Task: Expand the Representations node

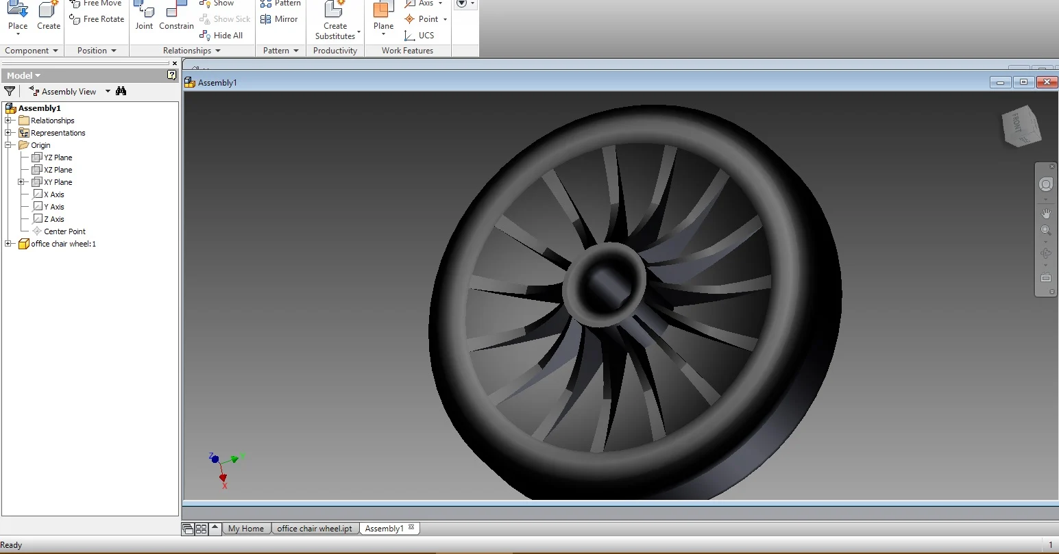Action: click(8, 133)
